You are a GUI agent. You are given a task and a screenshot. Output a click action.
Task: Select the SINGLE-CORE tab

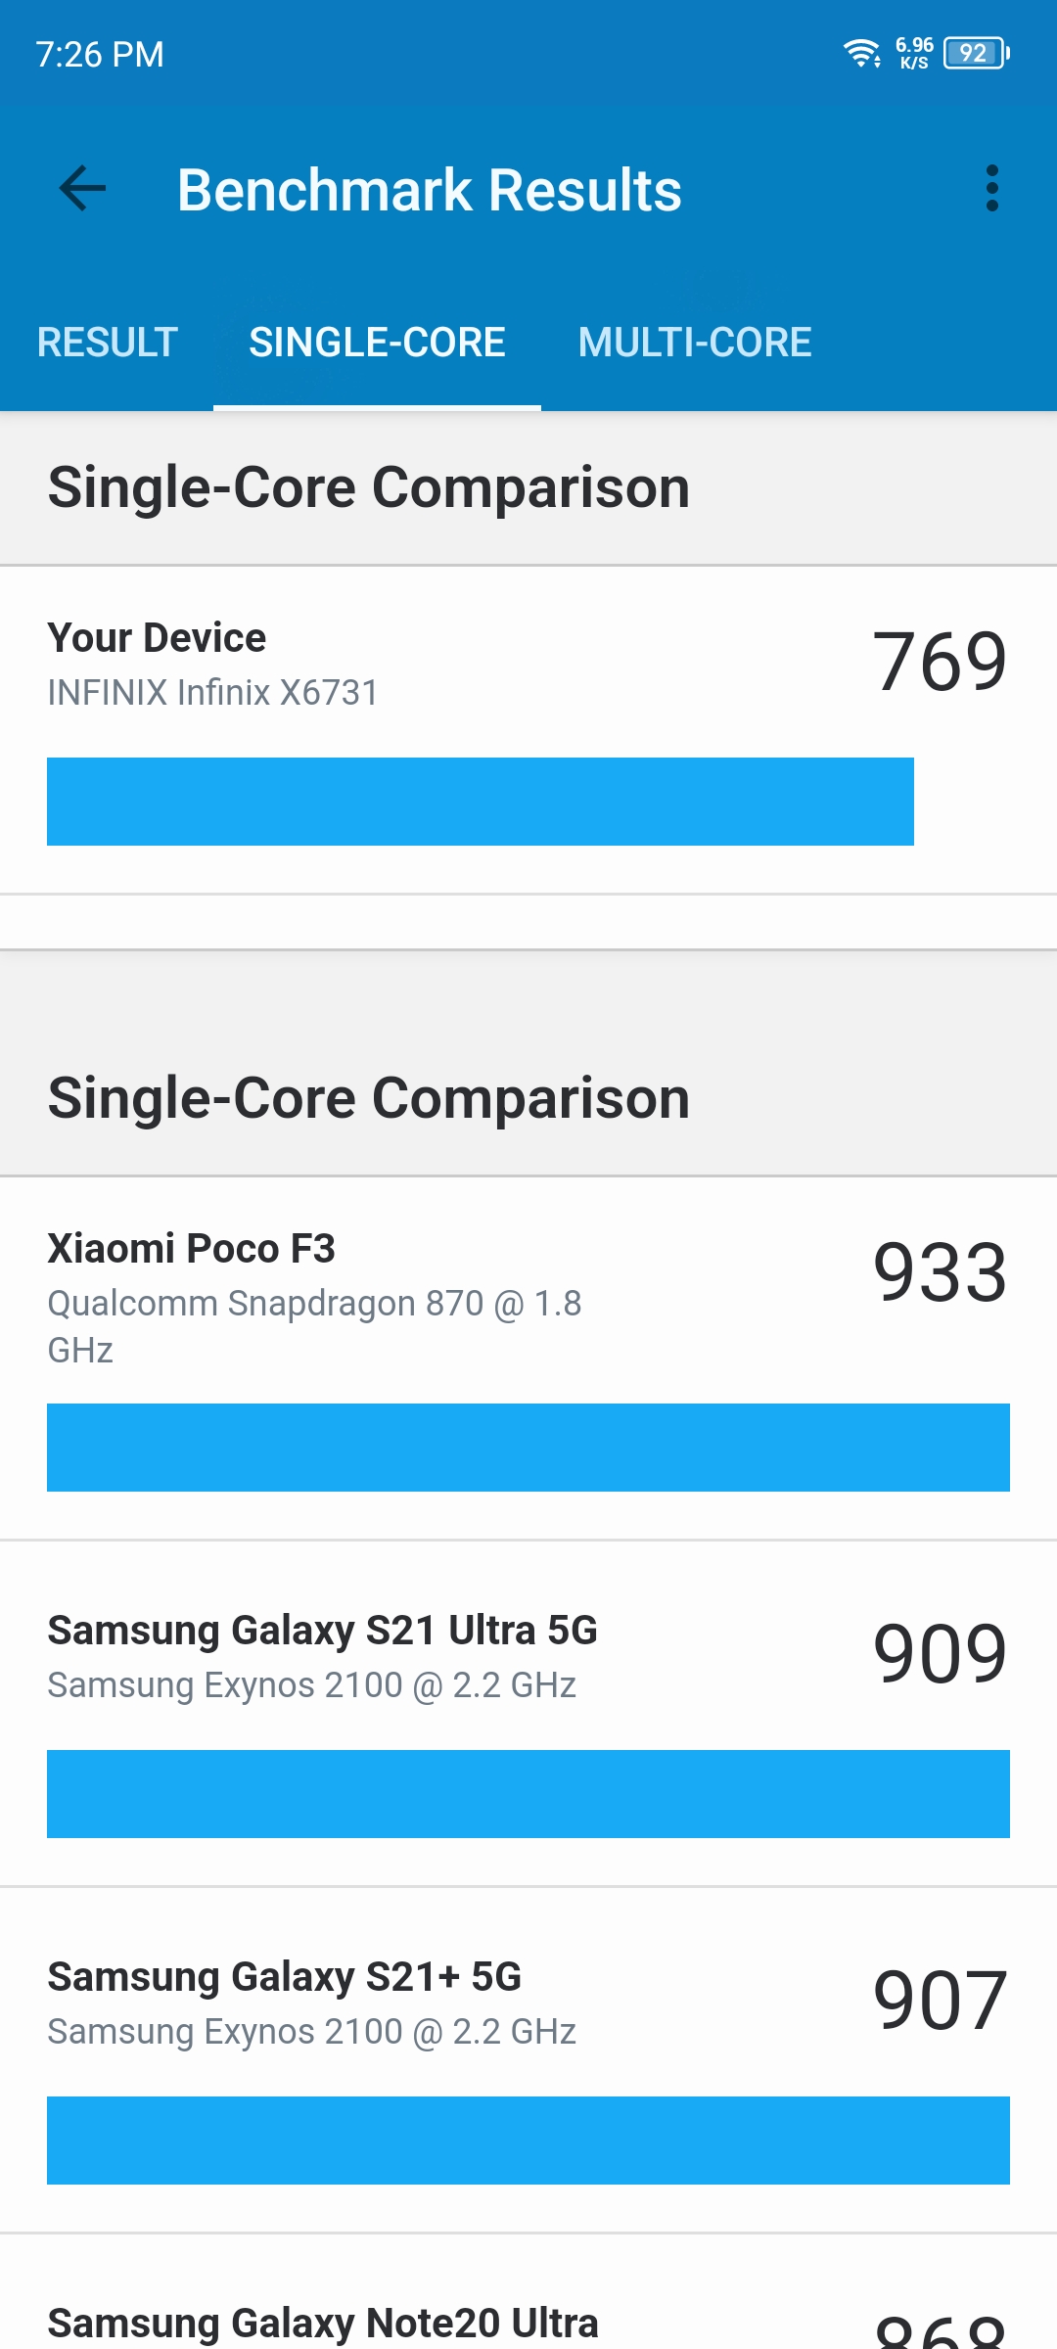(377, 343)
